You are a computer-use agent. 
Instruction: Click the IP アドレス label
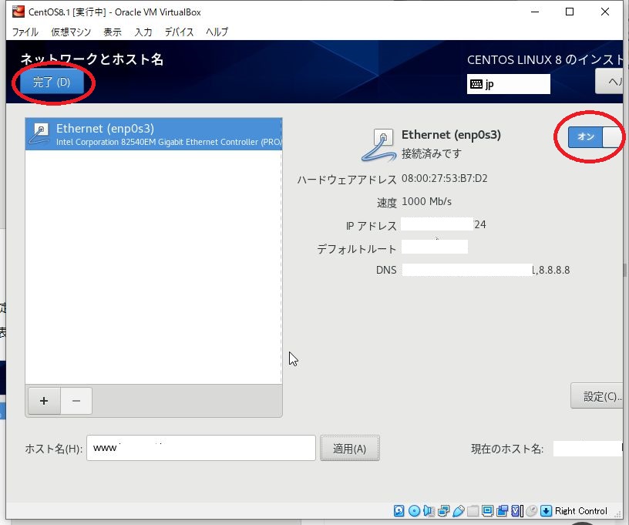371,226
